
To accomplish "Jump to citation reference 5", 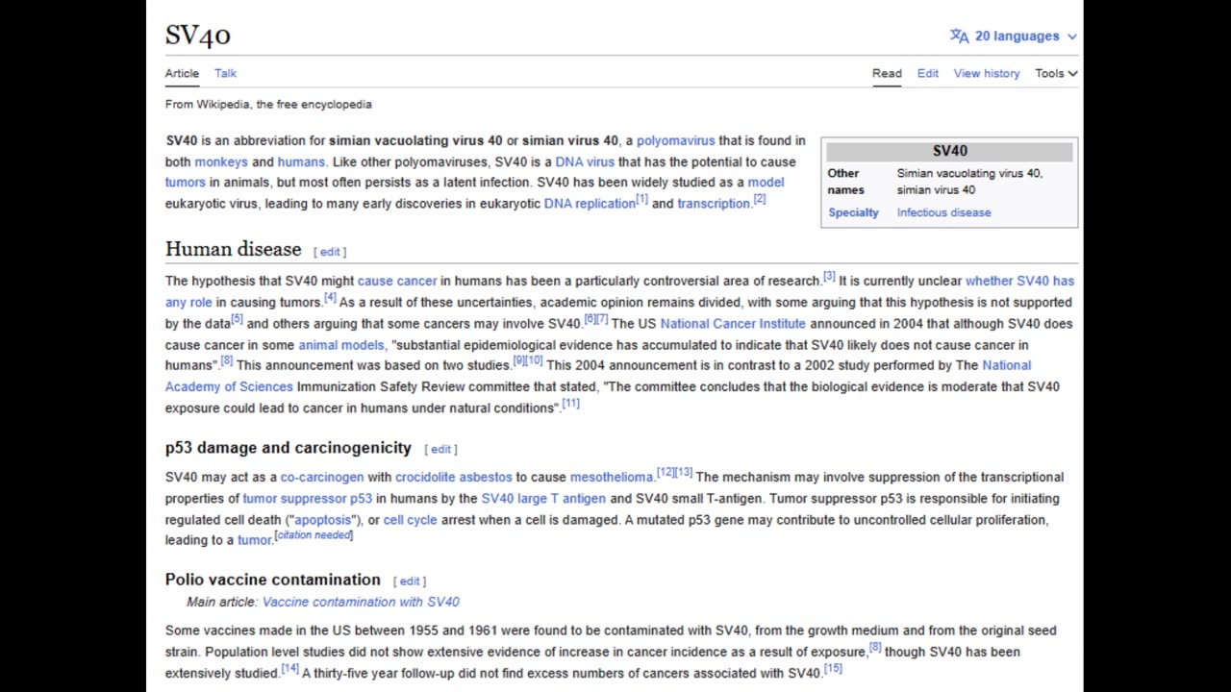I will tap(237, 319).
